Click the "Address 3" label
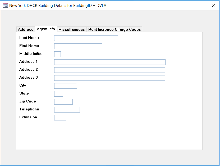This screenshot has width=220, height=166. [x=29, y=77]
